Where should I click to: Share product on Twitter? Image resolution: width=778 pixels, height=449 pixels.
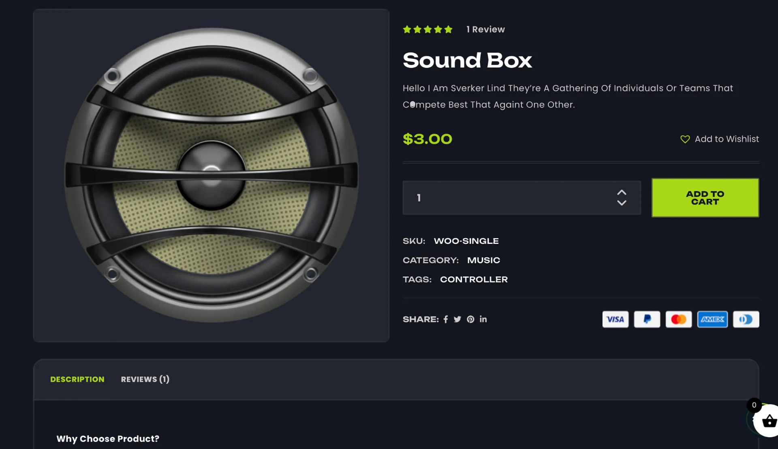[457, 320]
